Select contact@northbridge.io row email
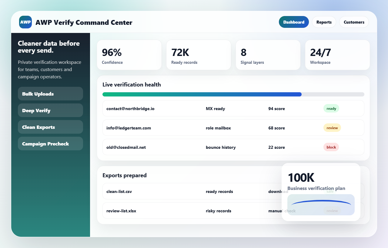This screenshot has width=388, height=248. (130, 109)
